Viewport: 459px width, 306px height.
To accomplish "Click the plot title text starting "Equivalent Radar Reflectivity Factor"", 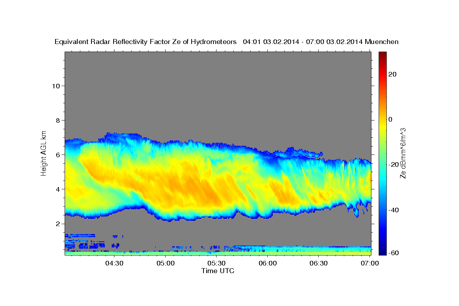I will [x=227, y=42].
